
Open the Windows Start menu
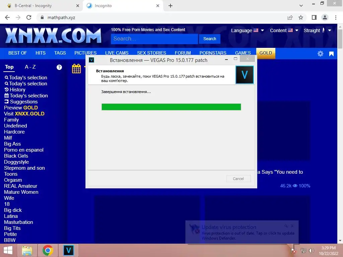click(8, 250)
